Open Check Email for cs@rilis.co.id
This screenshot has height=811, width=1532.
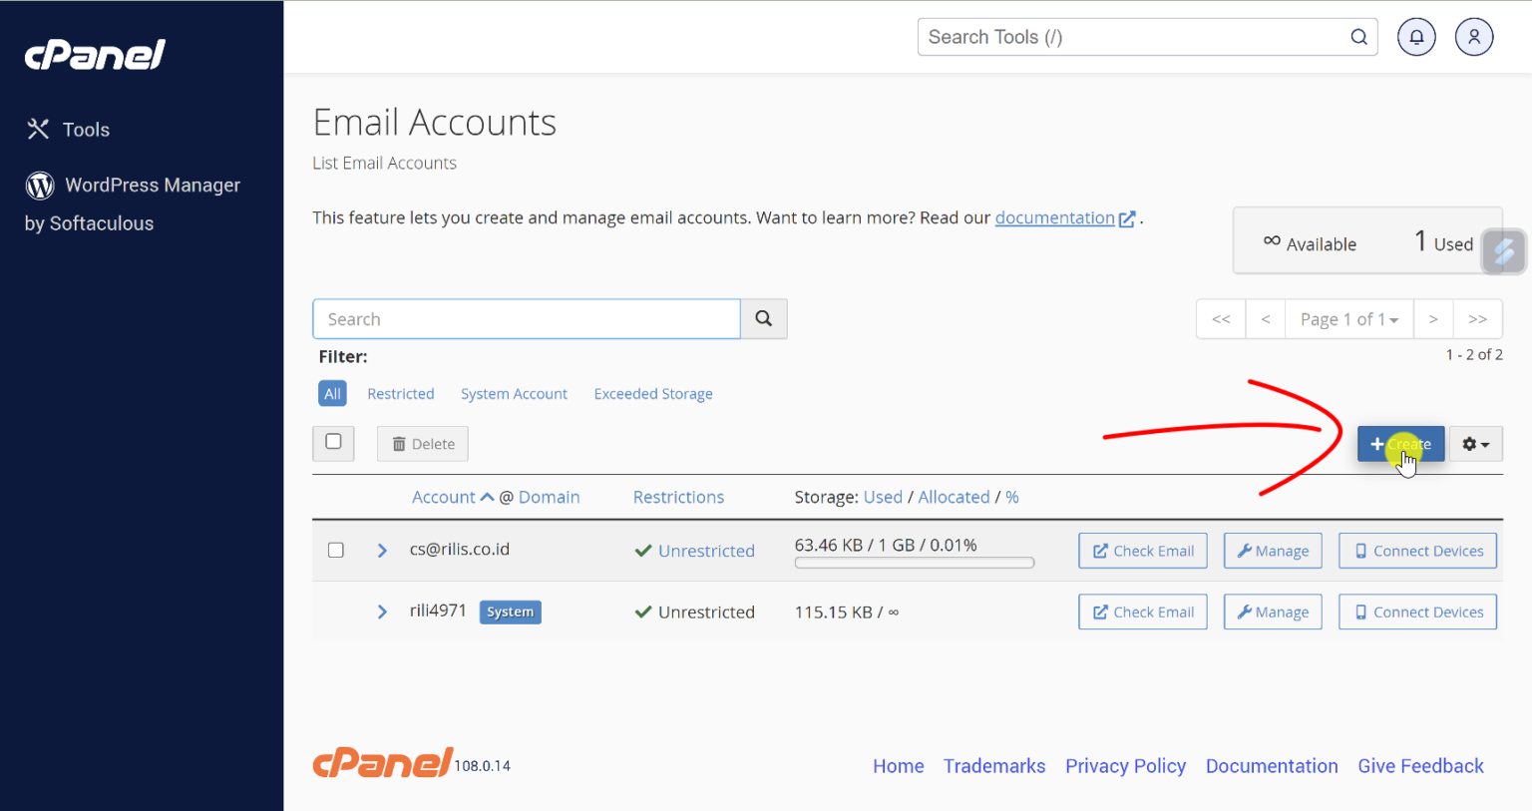(x=1142, y=550)
